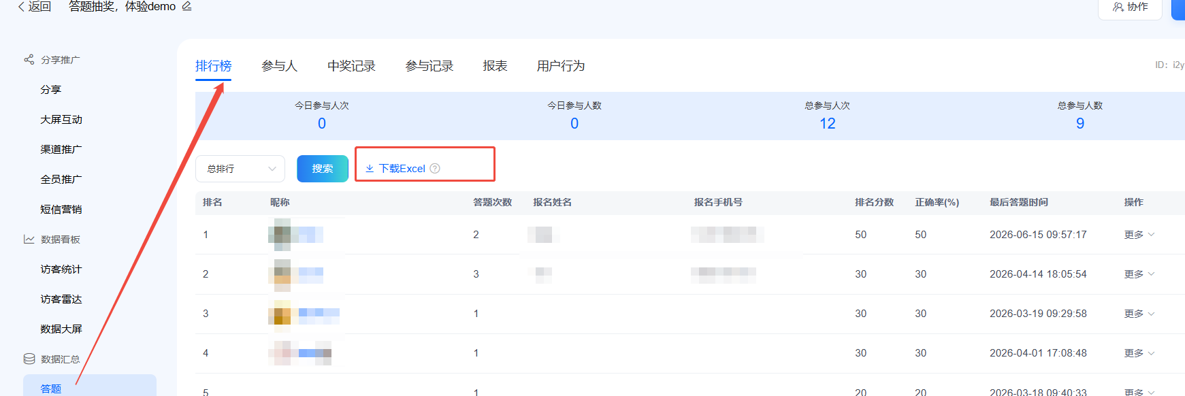Click the help icon beside 下载Excel
This screenshot has height=396, width=1185.
point(435,169)
